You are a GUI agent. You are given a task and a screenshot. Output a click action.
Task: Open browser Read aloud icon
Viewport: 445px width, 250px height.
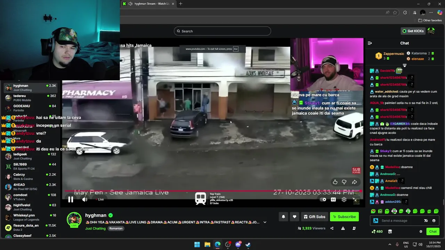(387, 12)
